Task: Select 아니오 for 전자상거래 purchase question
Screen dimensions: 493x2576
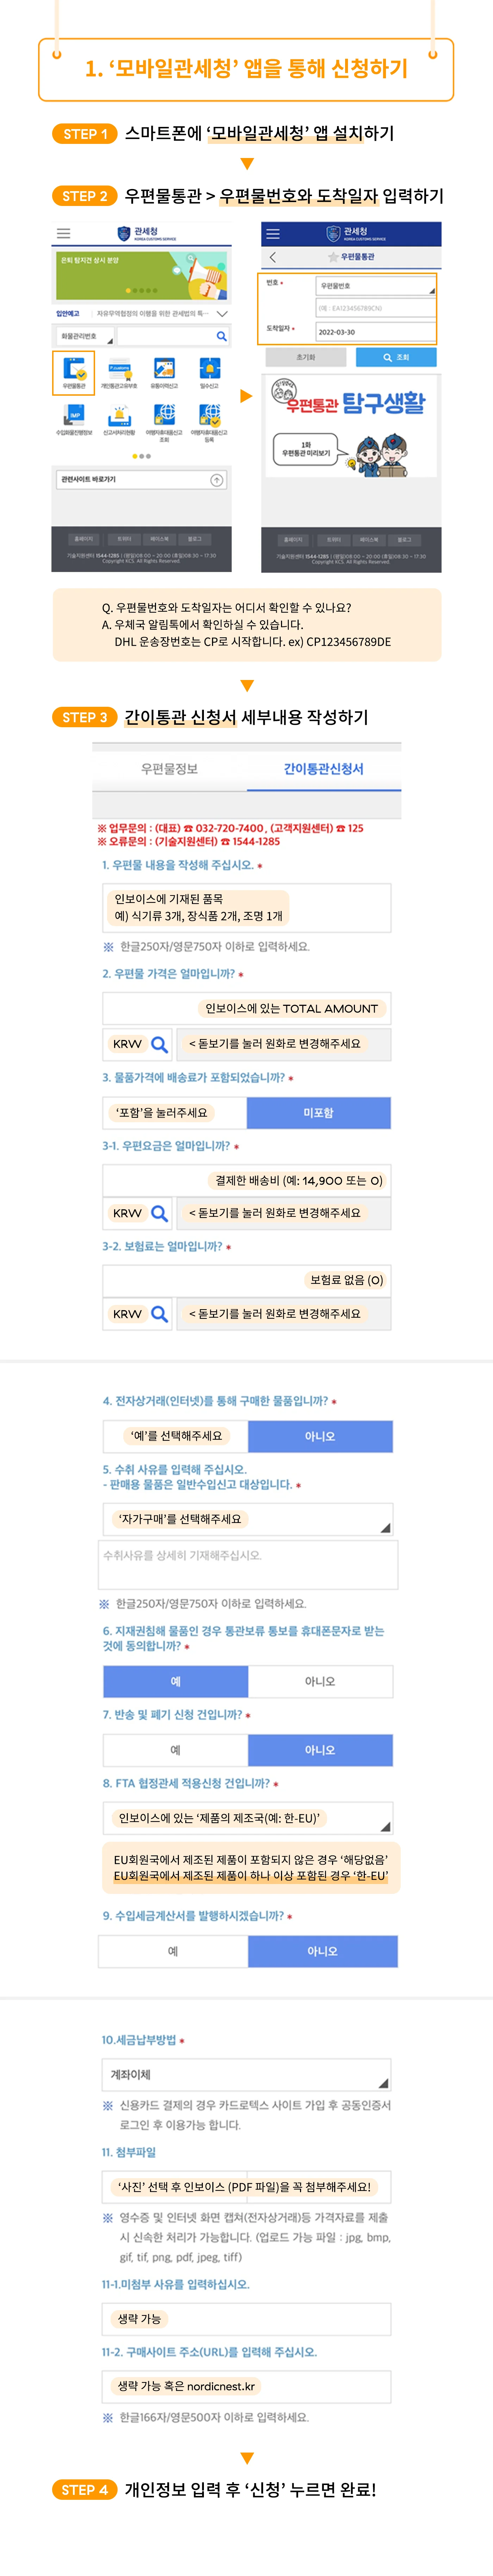Action: pyautogui.click(x=320, y=1436)
